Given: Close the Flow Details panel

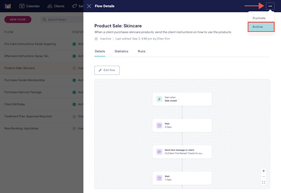Looking at the screenshot, I should pos(89,6).
